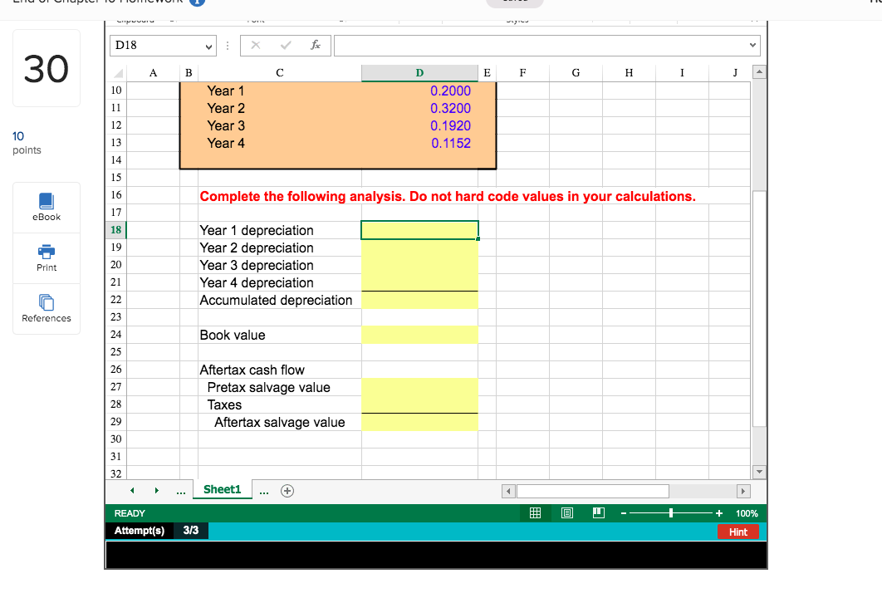
Task: Click the red Hint button
Action: tap(737, 532)
